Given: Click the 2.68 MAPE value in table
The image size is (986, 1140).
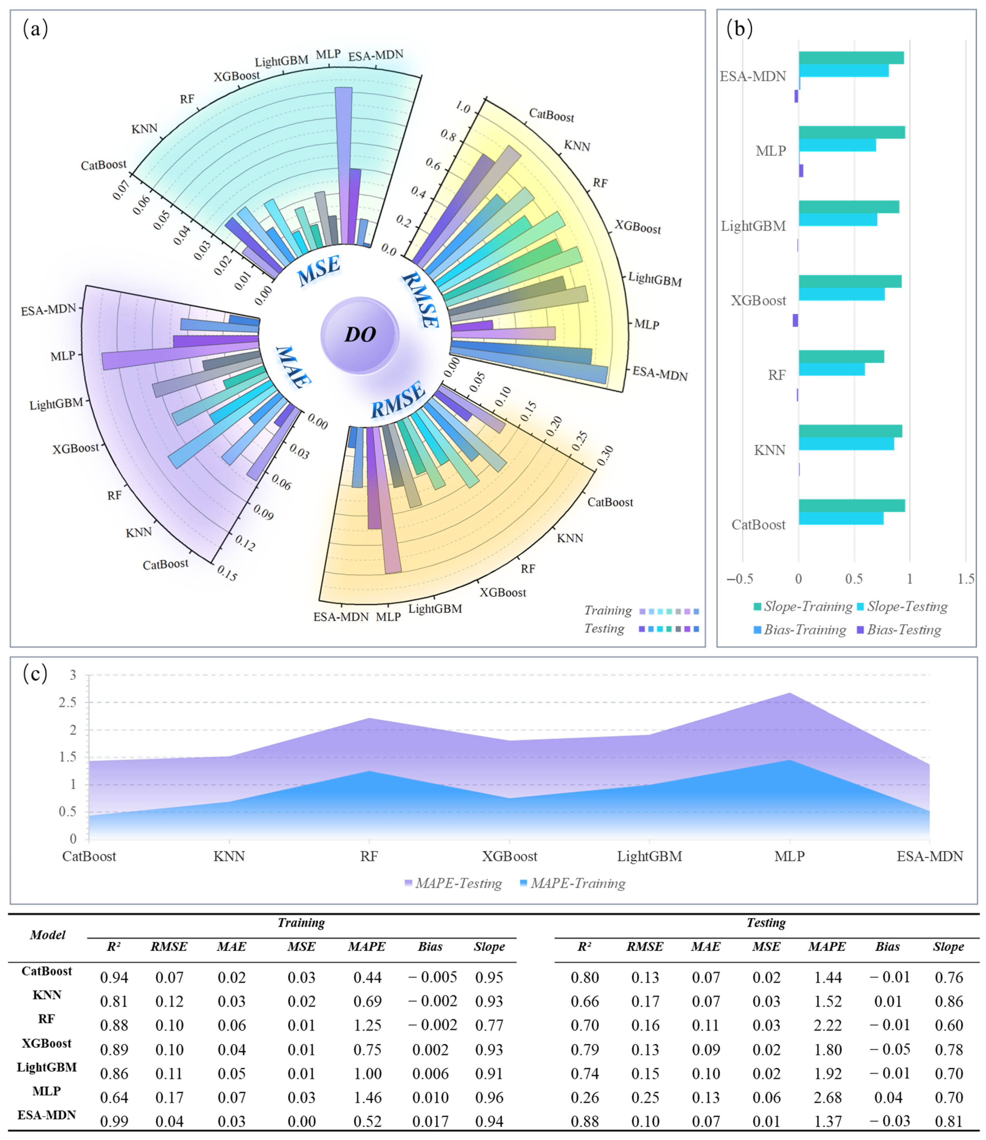Looking at the screenshot, I should point(827,1098).
